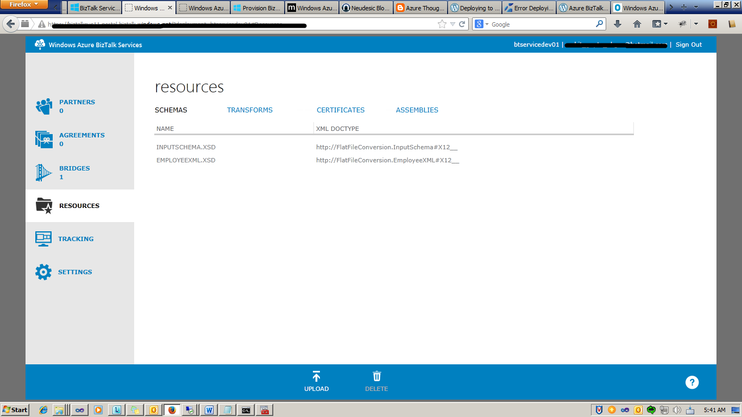Image resolution: width=742 pixels, height=417 pixels.
Task: Click the Delete trash can icon
Action: 376,376
